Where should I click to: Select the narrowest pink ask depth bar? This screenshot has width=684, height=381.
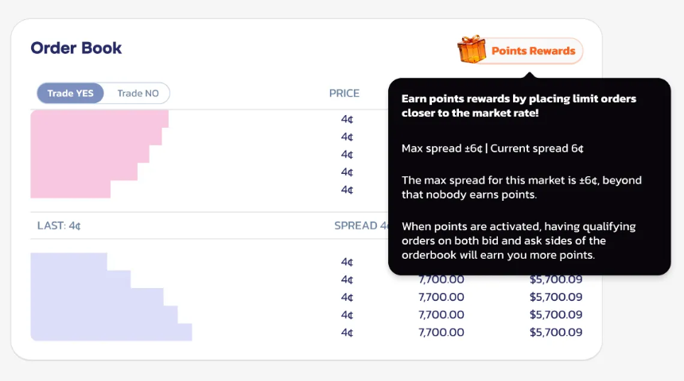click(70, 190)
